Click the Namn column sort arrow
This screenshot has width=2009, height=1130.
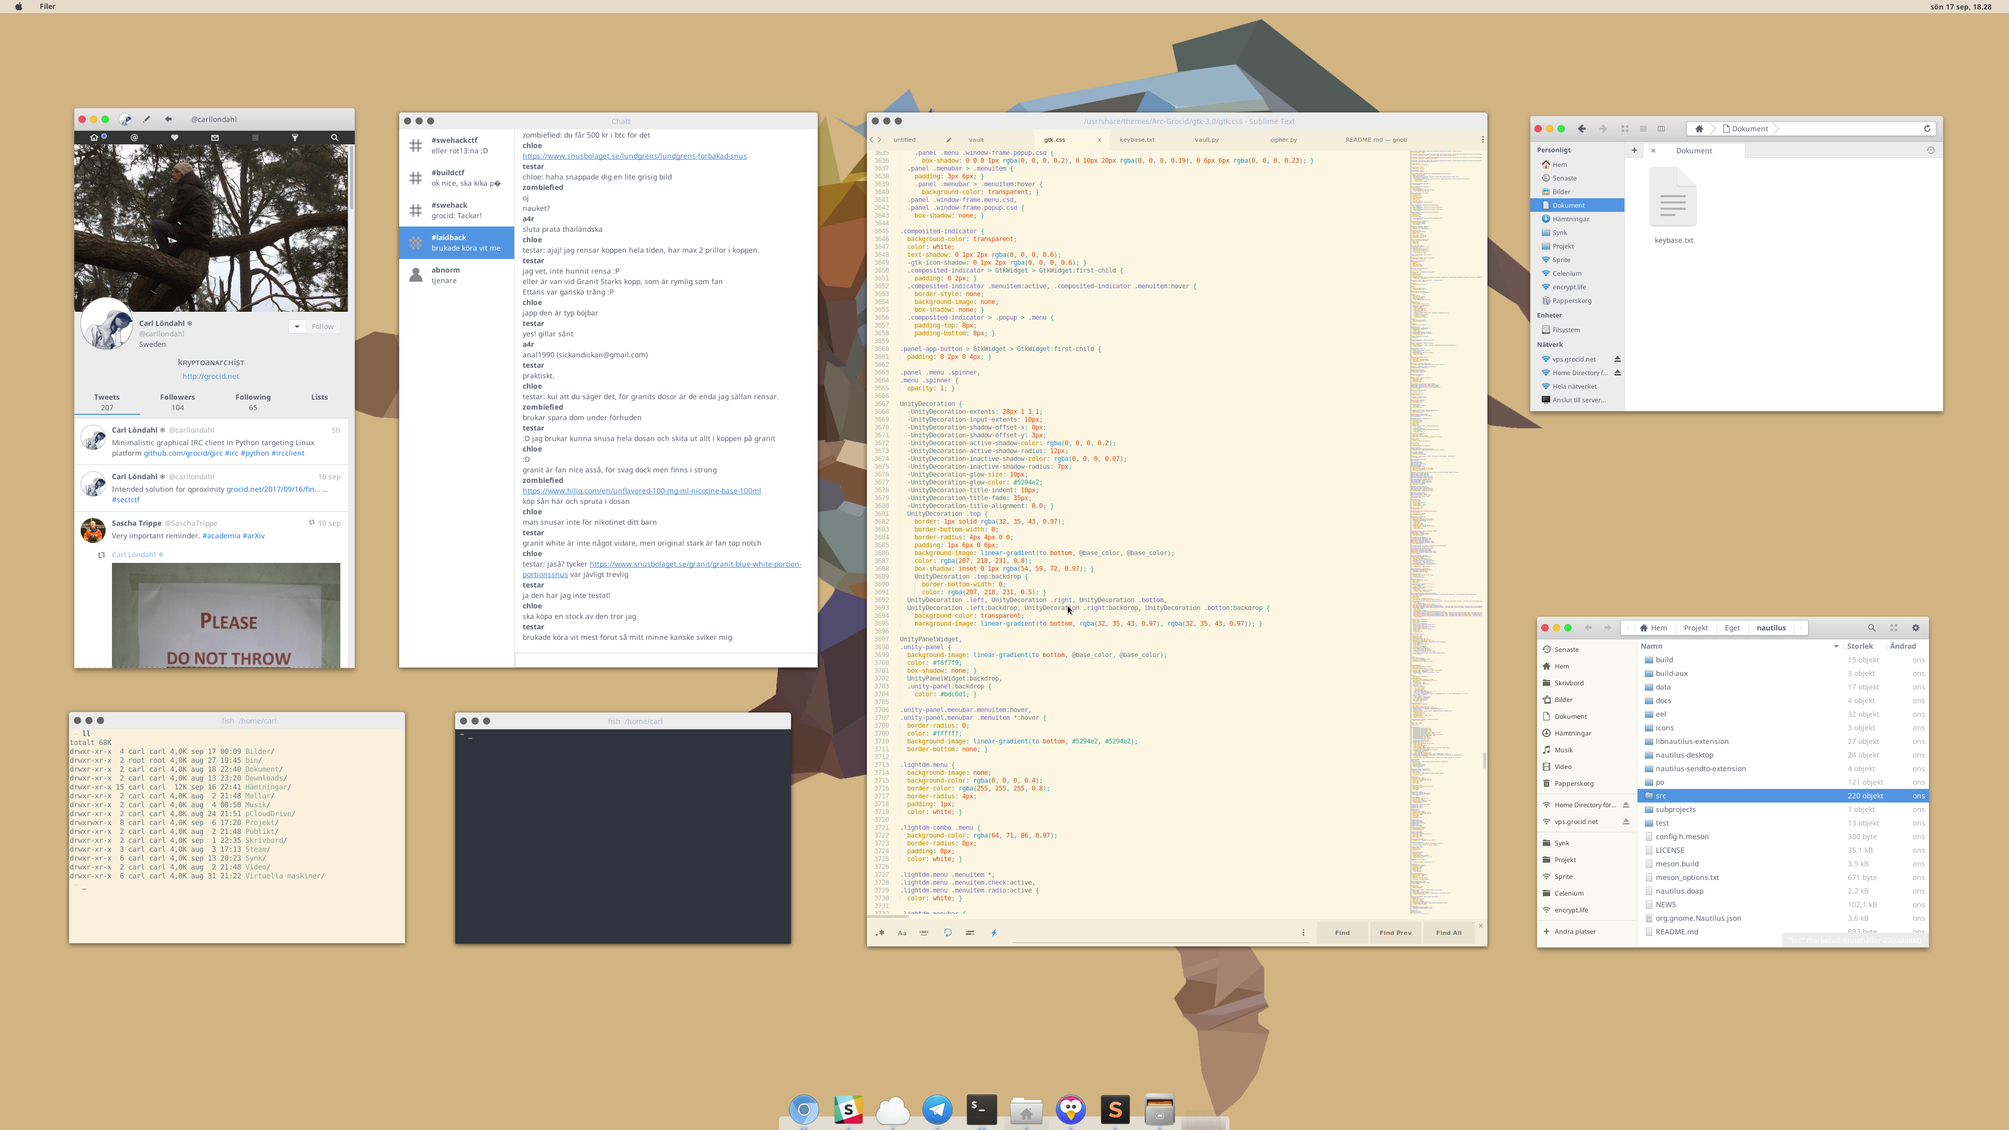tap(1836, 647)
